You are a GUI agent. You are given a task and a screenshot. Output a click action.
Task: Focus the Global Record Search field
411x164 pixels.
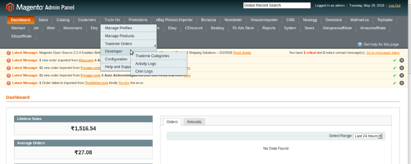277,5
